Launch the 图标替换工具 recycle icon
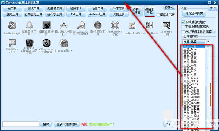The width and height of the screenshot is (219, 131). click(x=29, y=25)
